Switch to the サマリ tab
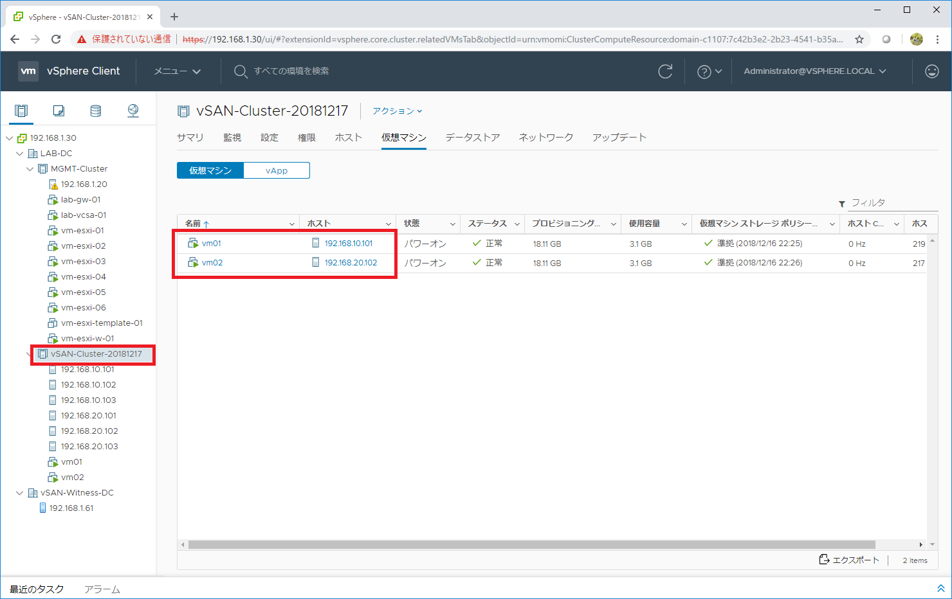 click(x=190, y=138)
